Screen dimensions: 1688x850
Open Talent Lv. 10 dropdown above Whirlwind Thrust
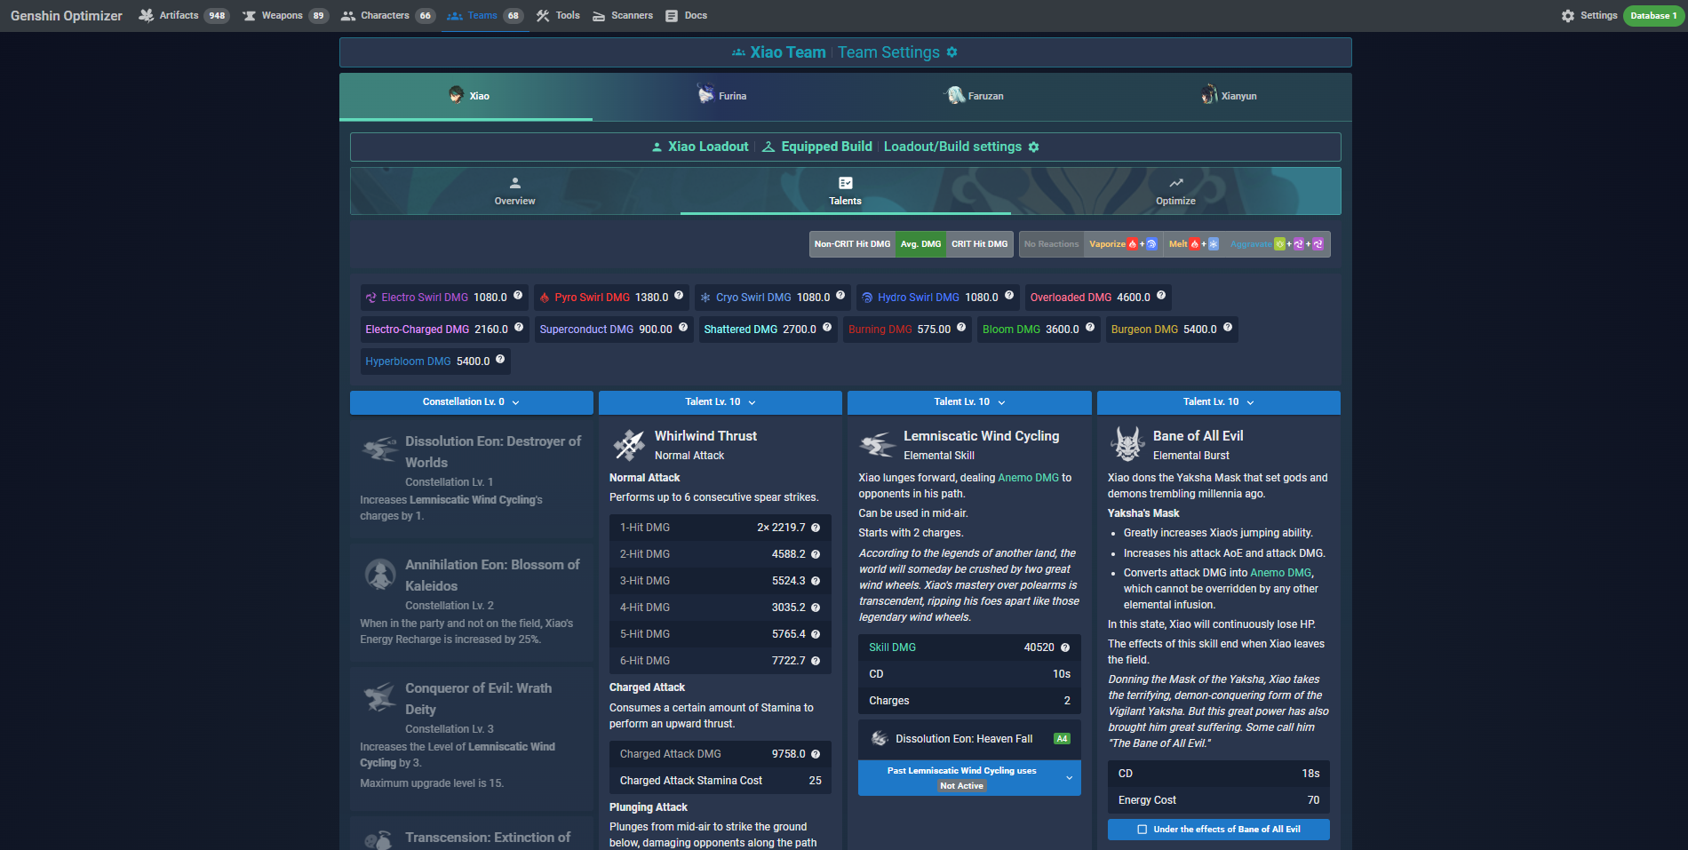(x=720, y=402)
